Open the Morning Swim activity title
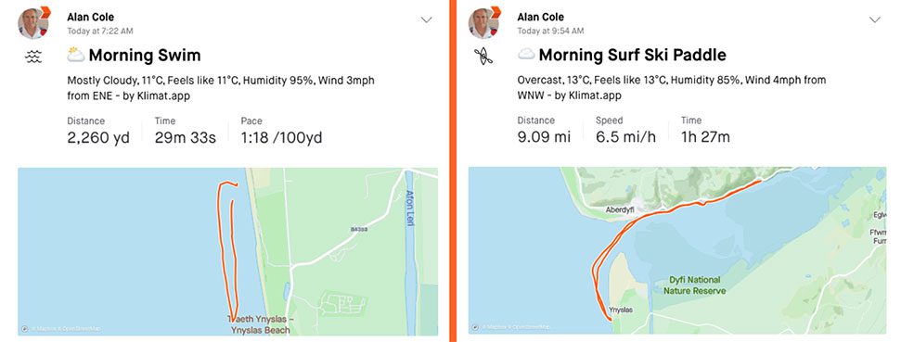The width and height of the screenshot is (901, 342). (145, 56)
